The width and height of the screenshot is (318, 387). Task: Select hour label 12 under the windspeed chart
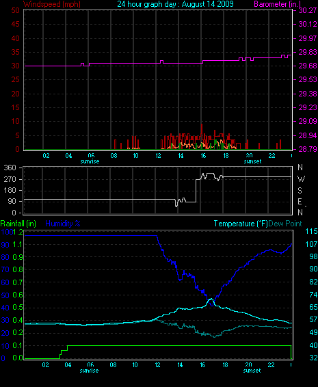[x=158, y=156]
